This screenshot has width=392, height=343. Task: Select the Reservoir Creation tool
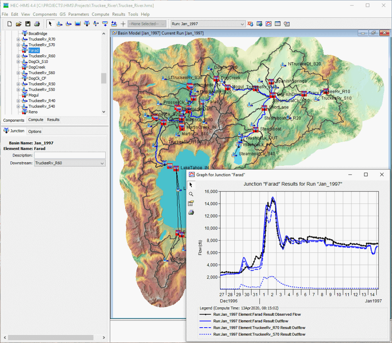[78, 24]
